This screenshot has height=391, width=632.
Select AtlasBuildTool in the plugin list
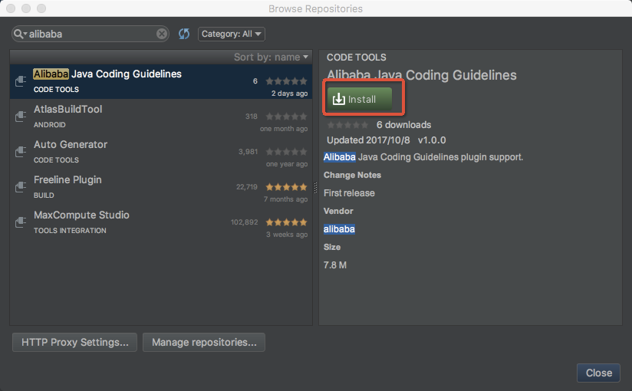pyautogui.click(x=115, y=117)
